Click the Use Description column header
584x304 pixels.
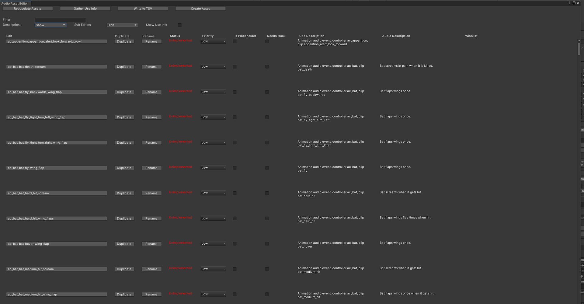tap(312, 36)
